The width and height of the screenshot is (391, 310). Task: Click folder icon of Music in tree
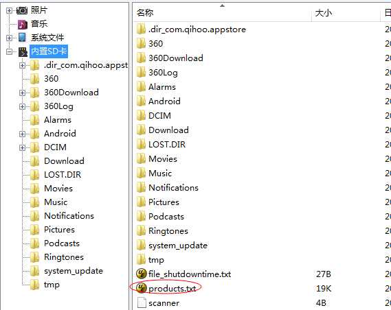point(34,202)
